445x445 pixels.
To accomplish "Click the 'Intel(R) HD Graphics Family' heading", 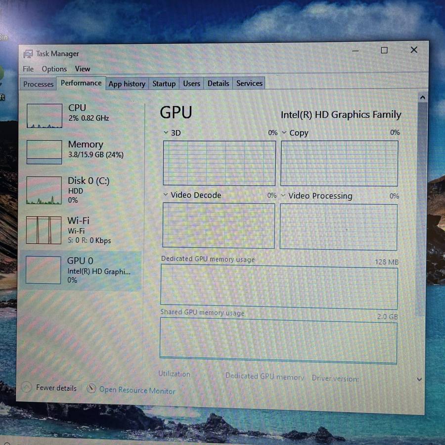I will click(341, 115).
